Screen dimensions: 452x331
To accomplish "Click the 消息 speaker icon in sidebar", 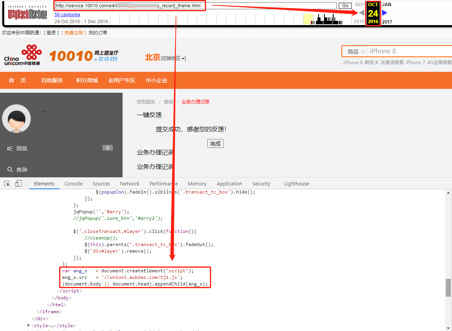I will click(10, 148).
